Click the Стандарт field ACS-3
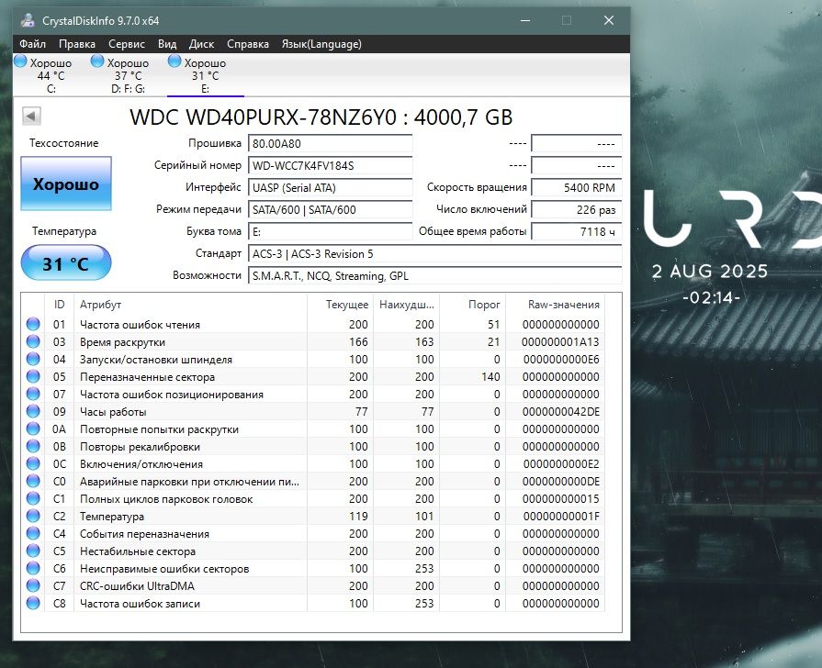Image resolution: width=822 pixels, height=668 pixels. point(435,253)
